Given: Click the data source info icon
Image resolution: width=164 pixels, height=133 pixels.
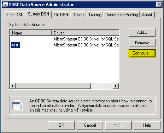Looking at the screenshot, I should click(x=17, y=105).
